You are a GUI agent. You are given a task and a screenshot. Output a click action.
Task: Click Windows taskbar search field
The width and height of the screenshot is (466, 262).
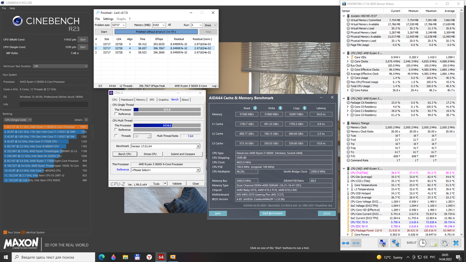(x=54, y=257)
